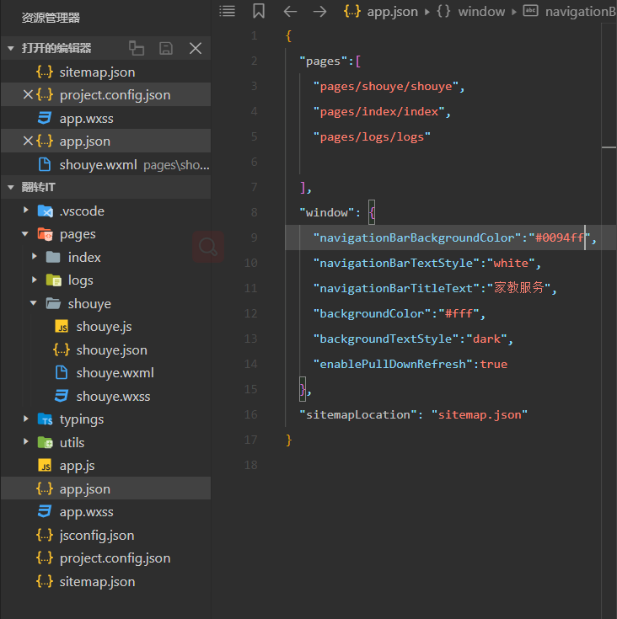Switch to project.config.json in open editors

(105, 94)
